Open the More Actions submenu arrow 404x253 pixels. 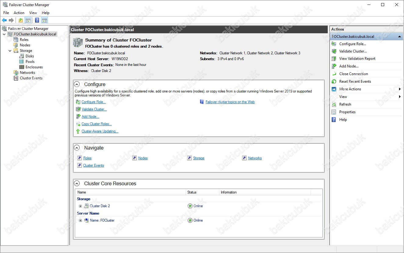click(x=400, y=89)
